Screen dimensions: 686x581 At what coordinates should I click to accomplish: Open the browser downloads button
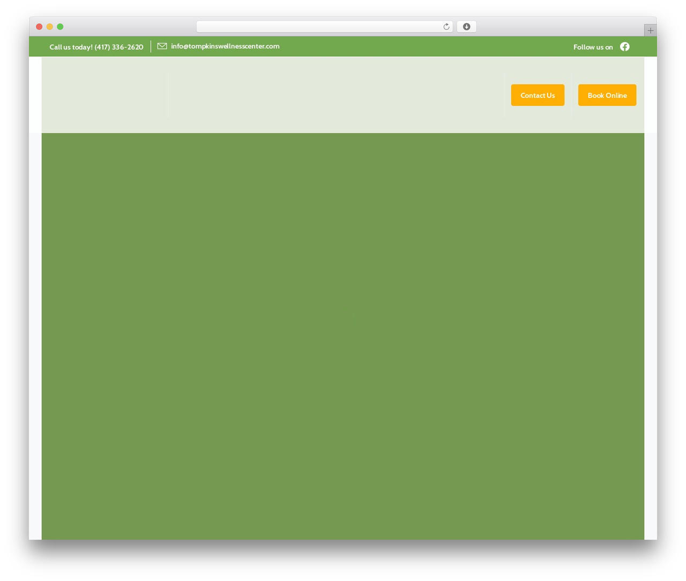click(466, 27)
